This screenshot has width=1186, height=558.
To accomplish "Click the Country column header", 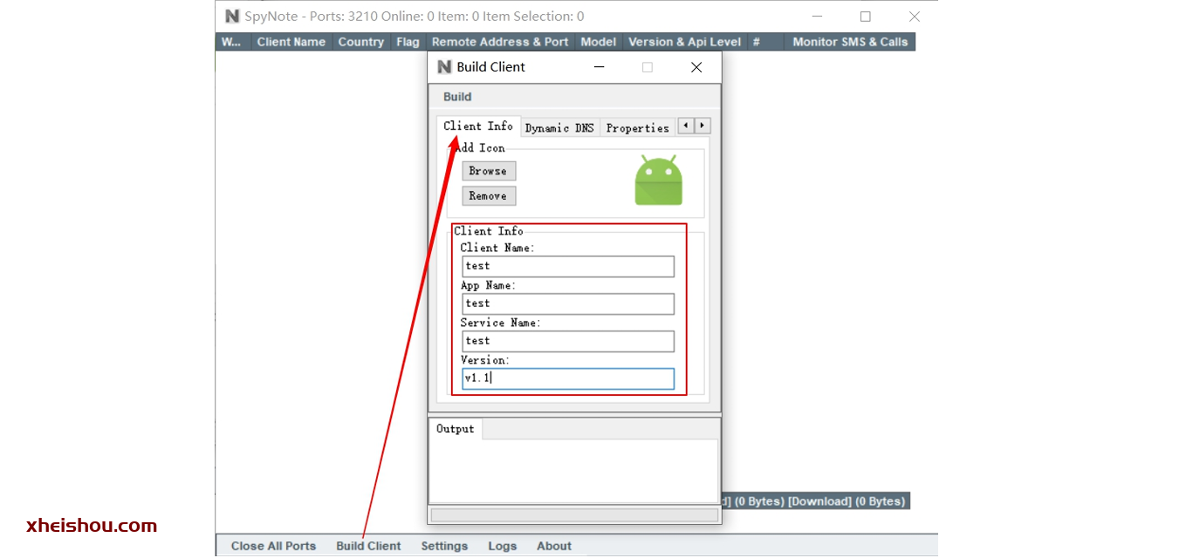I will (360, 42).
